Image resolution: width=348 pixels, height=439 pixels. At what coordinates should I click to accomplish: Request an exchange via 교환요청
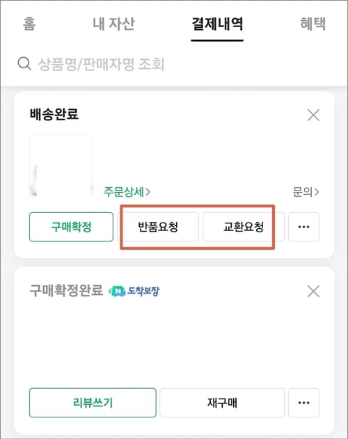[244, 227]
